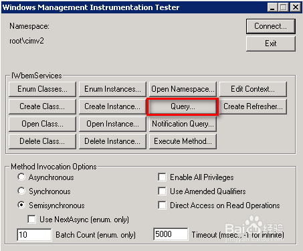This screenshot has height=251, width=303.
Task: Select the Semisynchronous radio option
Action: [x=21, y=205]
